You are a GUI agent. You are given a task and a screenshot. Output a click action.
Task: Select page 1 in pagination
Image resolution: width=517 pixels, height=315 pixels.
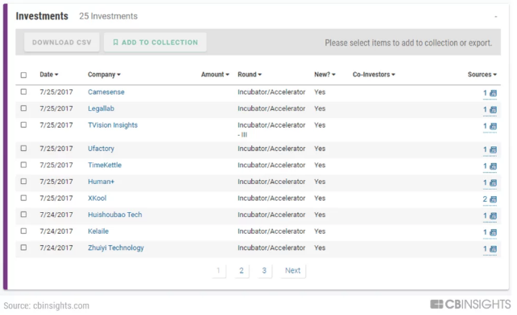218,271
